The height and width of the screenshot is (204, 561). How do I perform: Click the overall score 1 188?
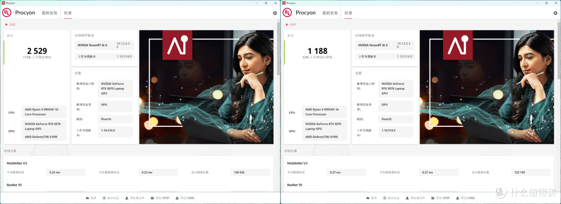coord(318,51)
